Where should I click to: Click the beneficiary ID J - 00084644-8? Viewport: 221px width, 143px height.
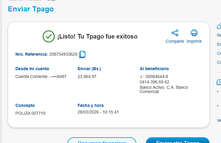click(x=154, y=76)
